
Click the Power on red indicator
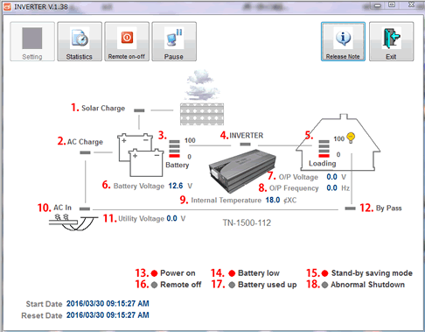coord(155,273)
